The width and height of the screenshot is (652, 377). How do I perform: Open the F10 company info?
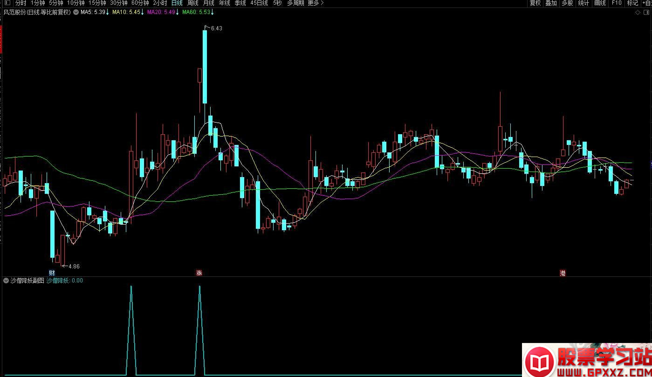coord(617,3)
